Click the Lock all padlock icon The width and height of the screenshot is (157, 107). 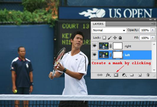pos(120,38)
